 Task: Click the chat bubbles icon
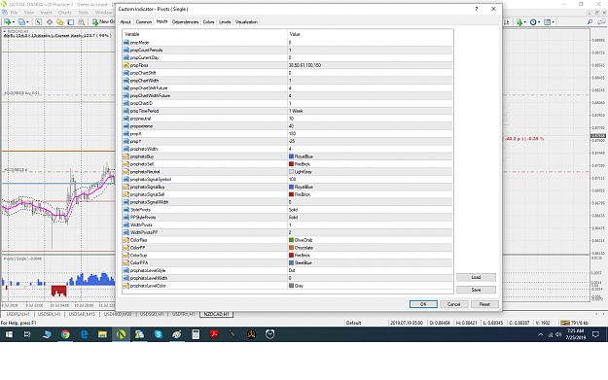click(601, 22)
